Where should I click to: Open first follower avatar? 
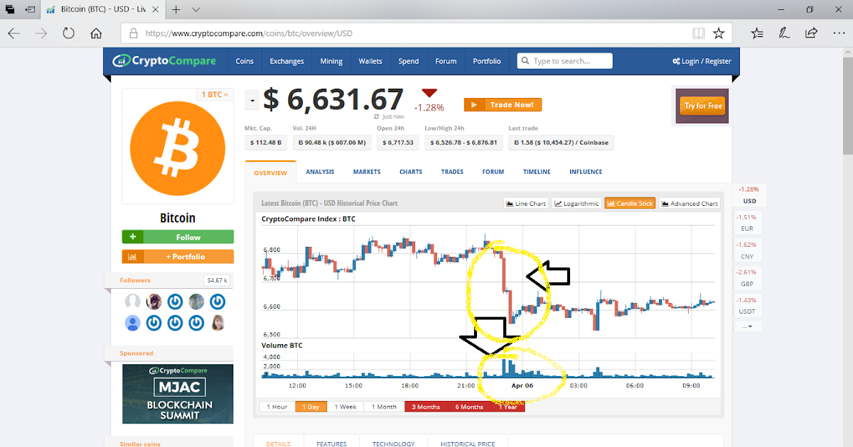tap(132, 302)
